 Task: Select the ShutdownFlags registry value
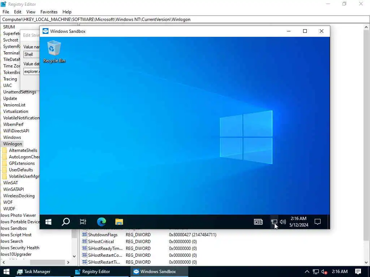pyautogui.click(x=103, y=234)
